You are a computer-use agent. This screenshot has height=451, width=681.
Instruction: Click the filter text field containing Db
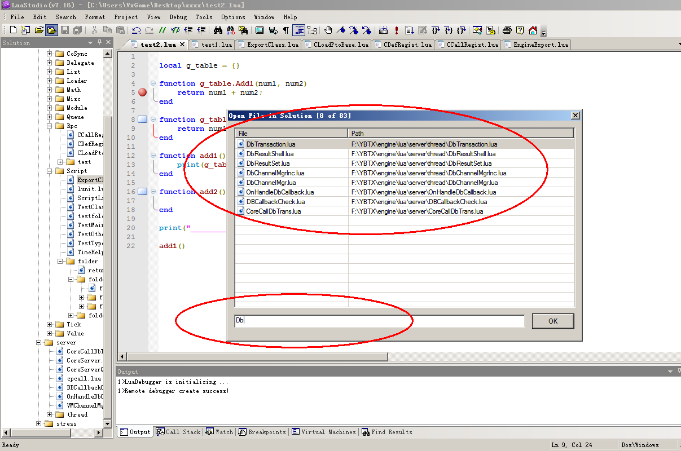[x=380, y=321]
